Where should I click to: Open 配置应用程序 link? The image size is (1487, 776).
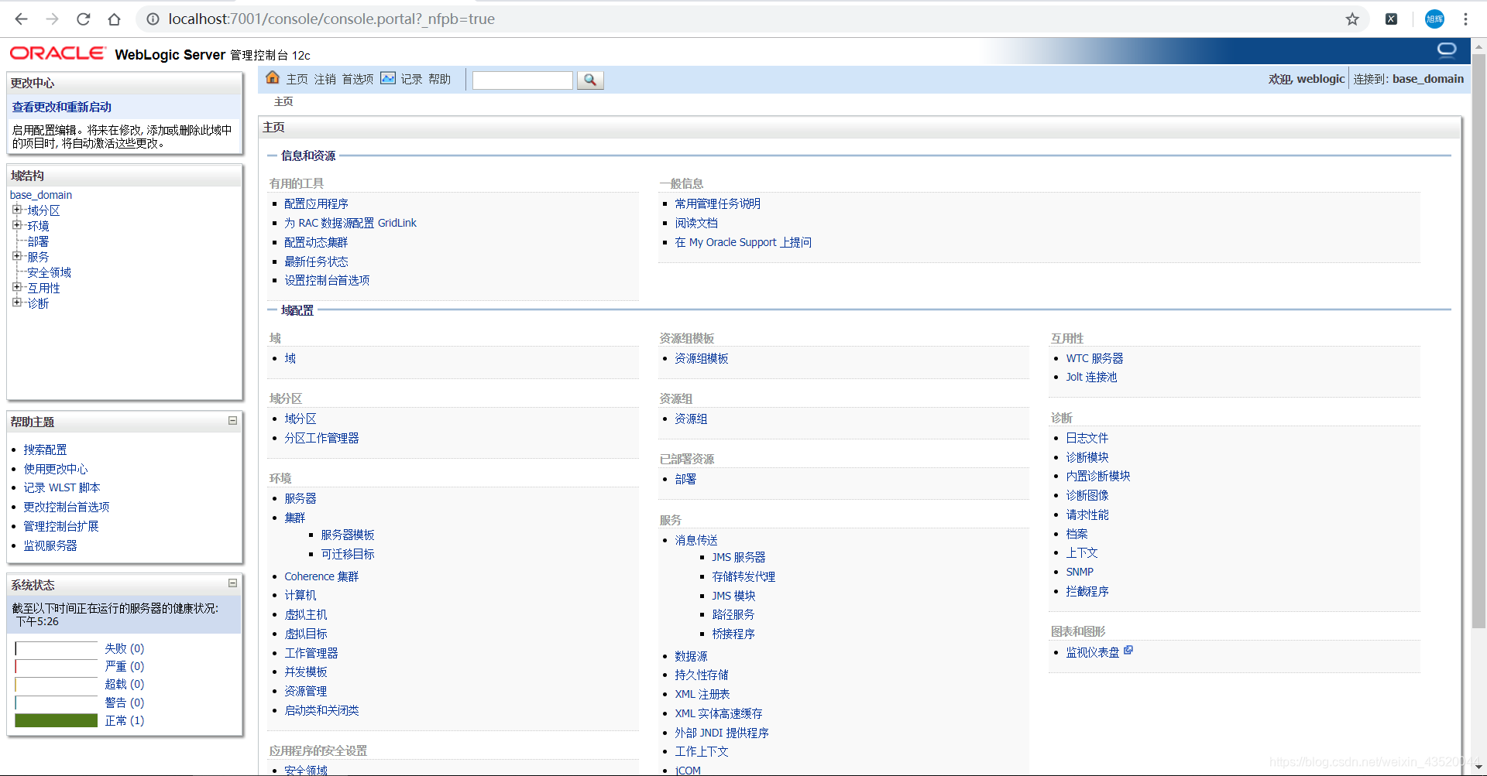coord(316,203)
